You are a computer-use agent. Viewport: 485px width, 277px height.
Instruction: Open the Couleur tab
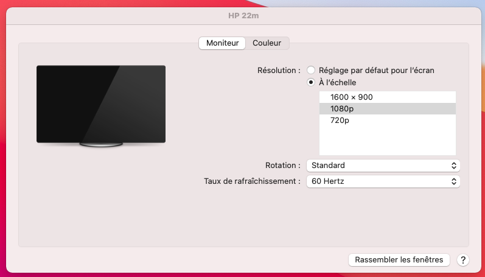(267, 43)
